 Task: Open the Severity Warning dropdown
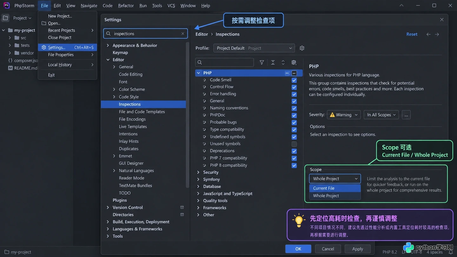tap(344, 115)
